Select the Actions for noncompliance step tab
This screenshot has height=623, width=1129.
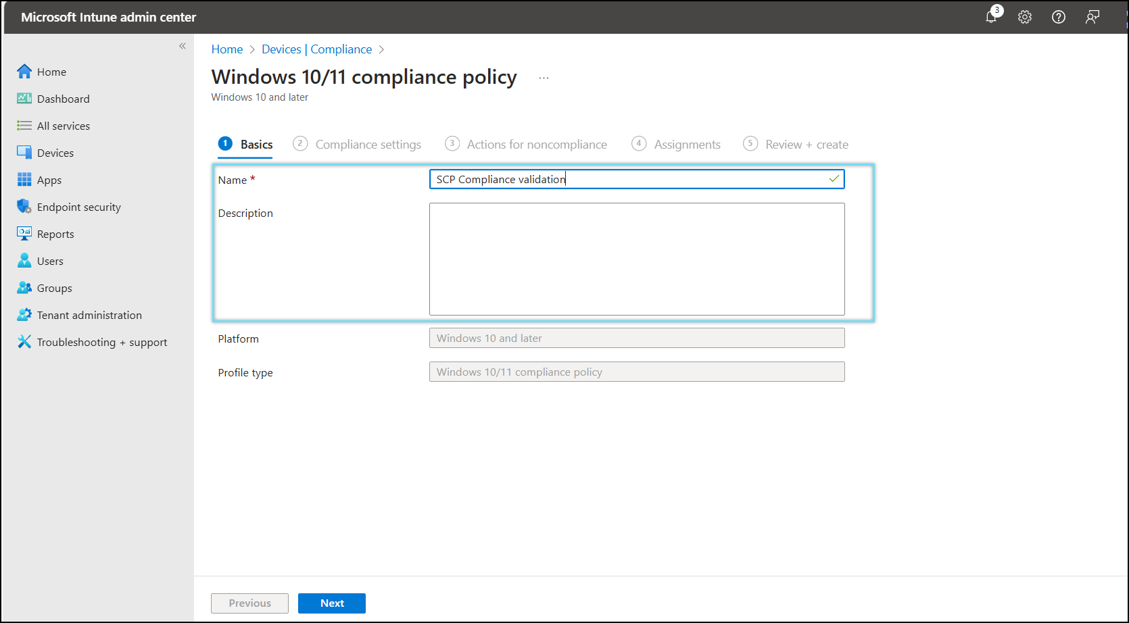tap(526, 144)
